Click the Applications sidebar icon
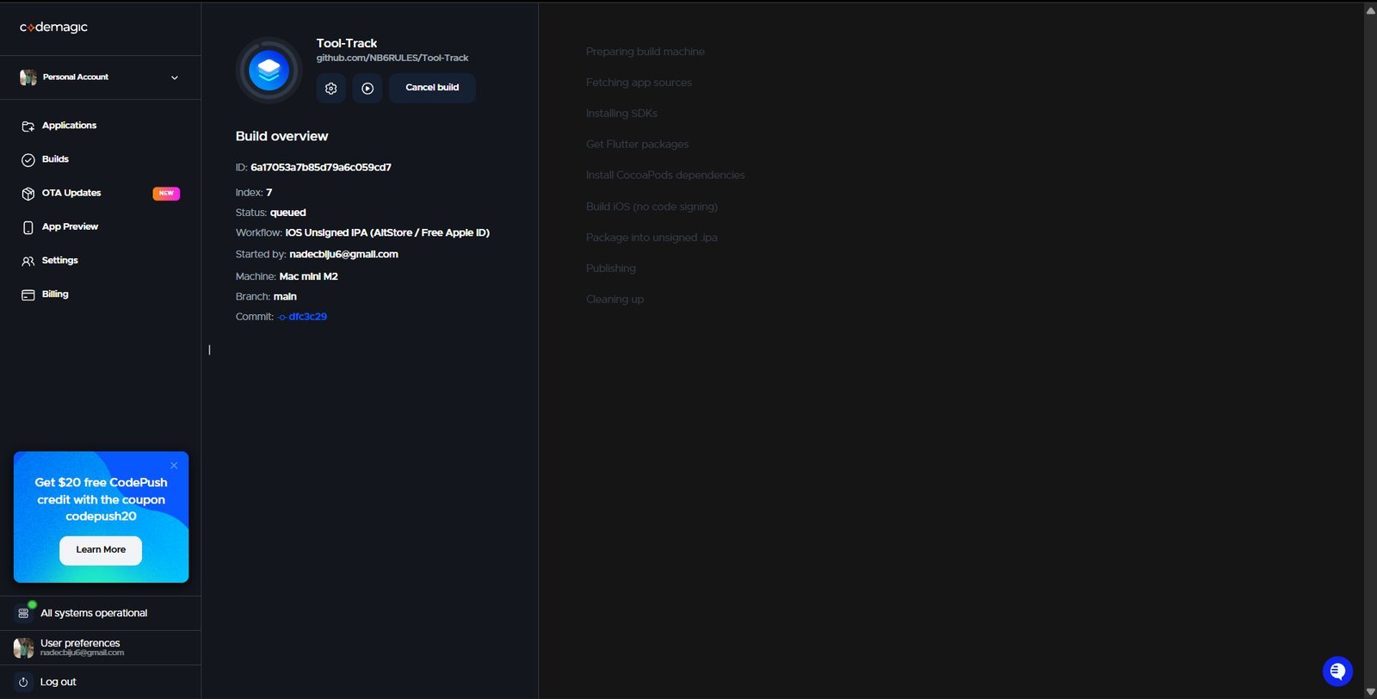 click(x=28, y=126)
